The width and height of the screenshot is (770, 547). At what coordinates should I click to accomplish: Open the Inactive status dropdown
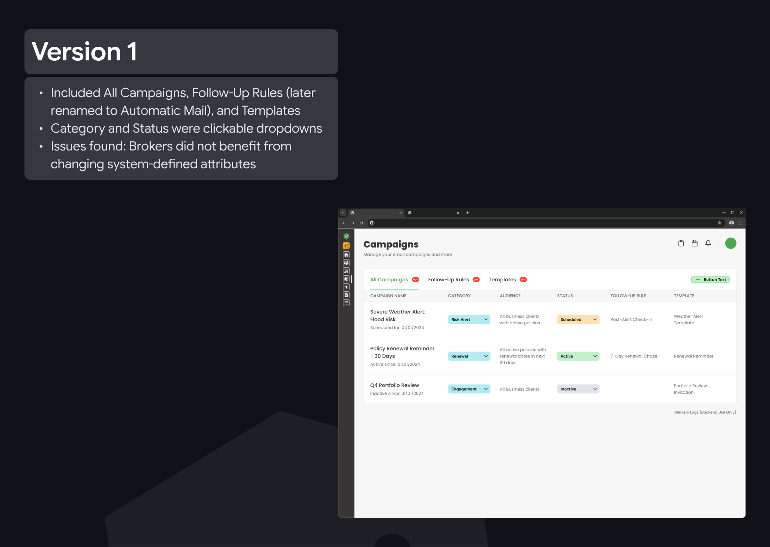tap(578, 389)
